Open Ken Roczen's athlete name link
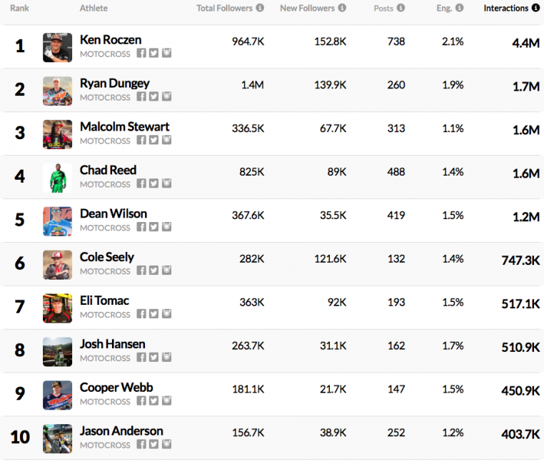544x464 pixels. pyautogui.click(x=111, y=40)
